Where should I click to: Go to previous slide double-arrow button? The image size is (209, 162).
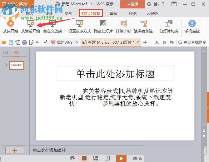click(x=204, y=130)
